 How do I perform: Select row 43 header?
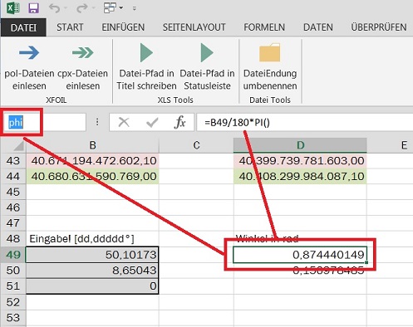(13, 161)
